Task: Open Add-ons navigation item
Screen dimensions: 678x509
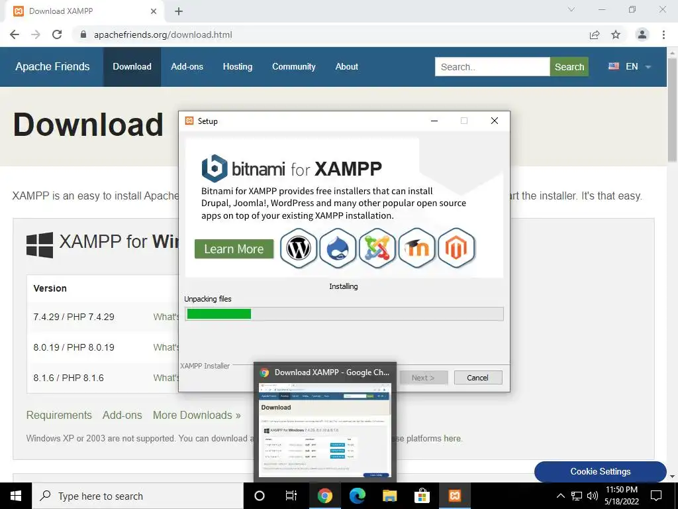Action: (187, 67)
